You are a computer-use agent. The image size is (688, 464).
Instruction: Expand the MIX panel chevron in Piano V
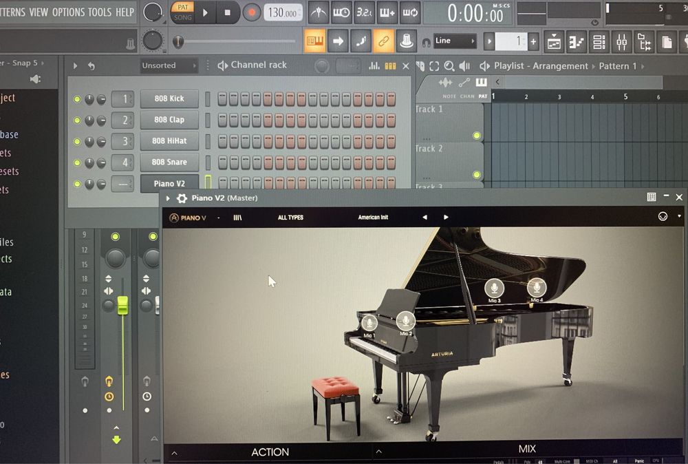point(378,452)
